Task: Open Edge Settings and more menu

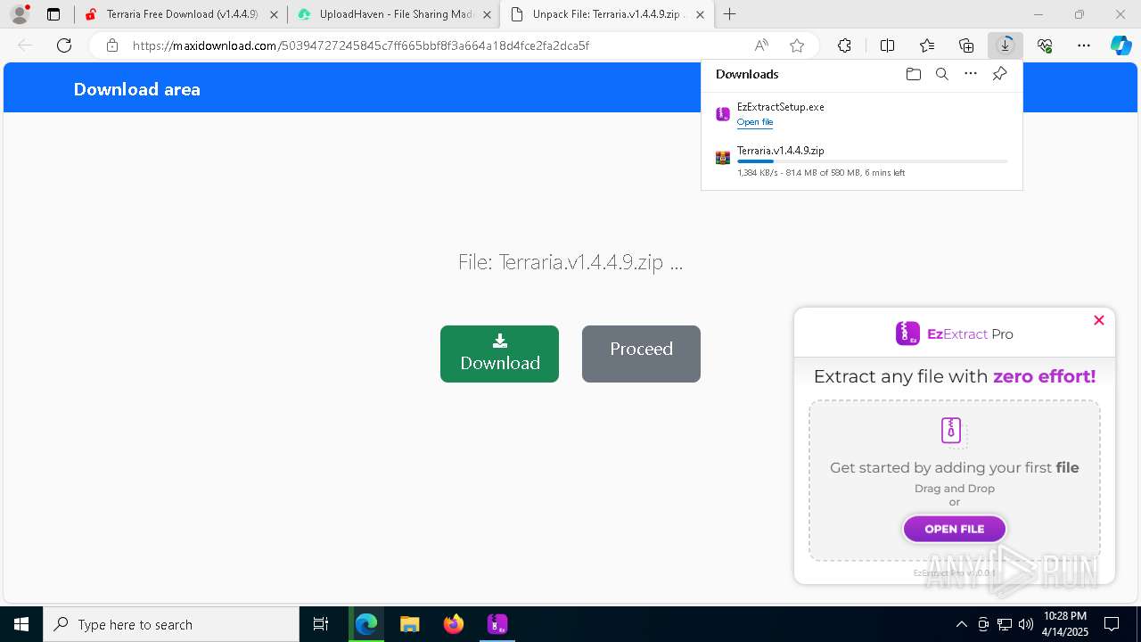Action: [1084, 45]
